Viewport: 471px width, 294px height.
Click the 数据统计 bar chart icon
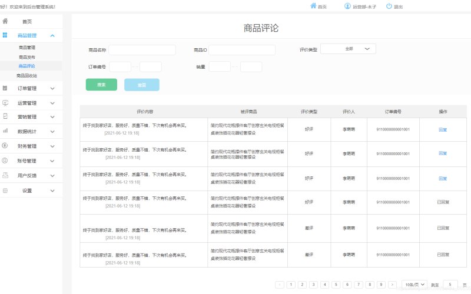5,131
